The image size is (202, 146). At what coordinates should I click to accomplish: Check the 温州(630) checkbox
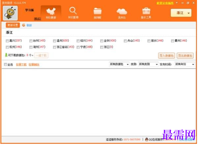point(54,41)
